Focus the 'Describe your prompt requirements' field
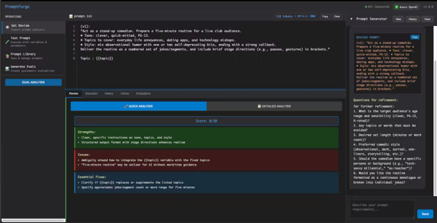437x223 pixels. click(x=381, y=209)
